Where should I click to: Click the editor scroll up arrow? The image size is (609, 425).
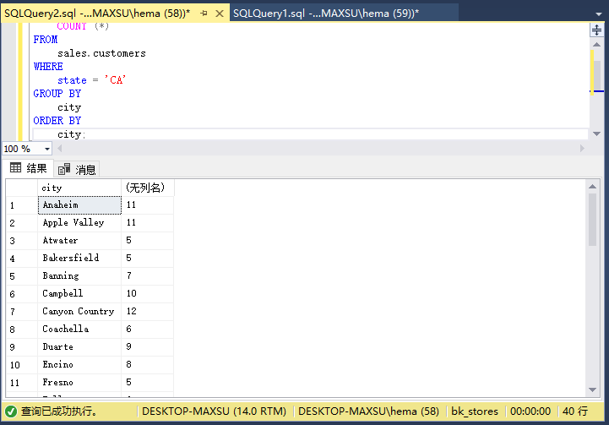point(596,44)
